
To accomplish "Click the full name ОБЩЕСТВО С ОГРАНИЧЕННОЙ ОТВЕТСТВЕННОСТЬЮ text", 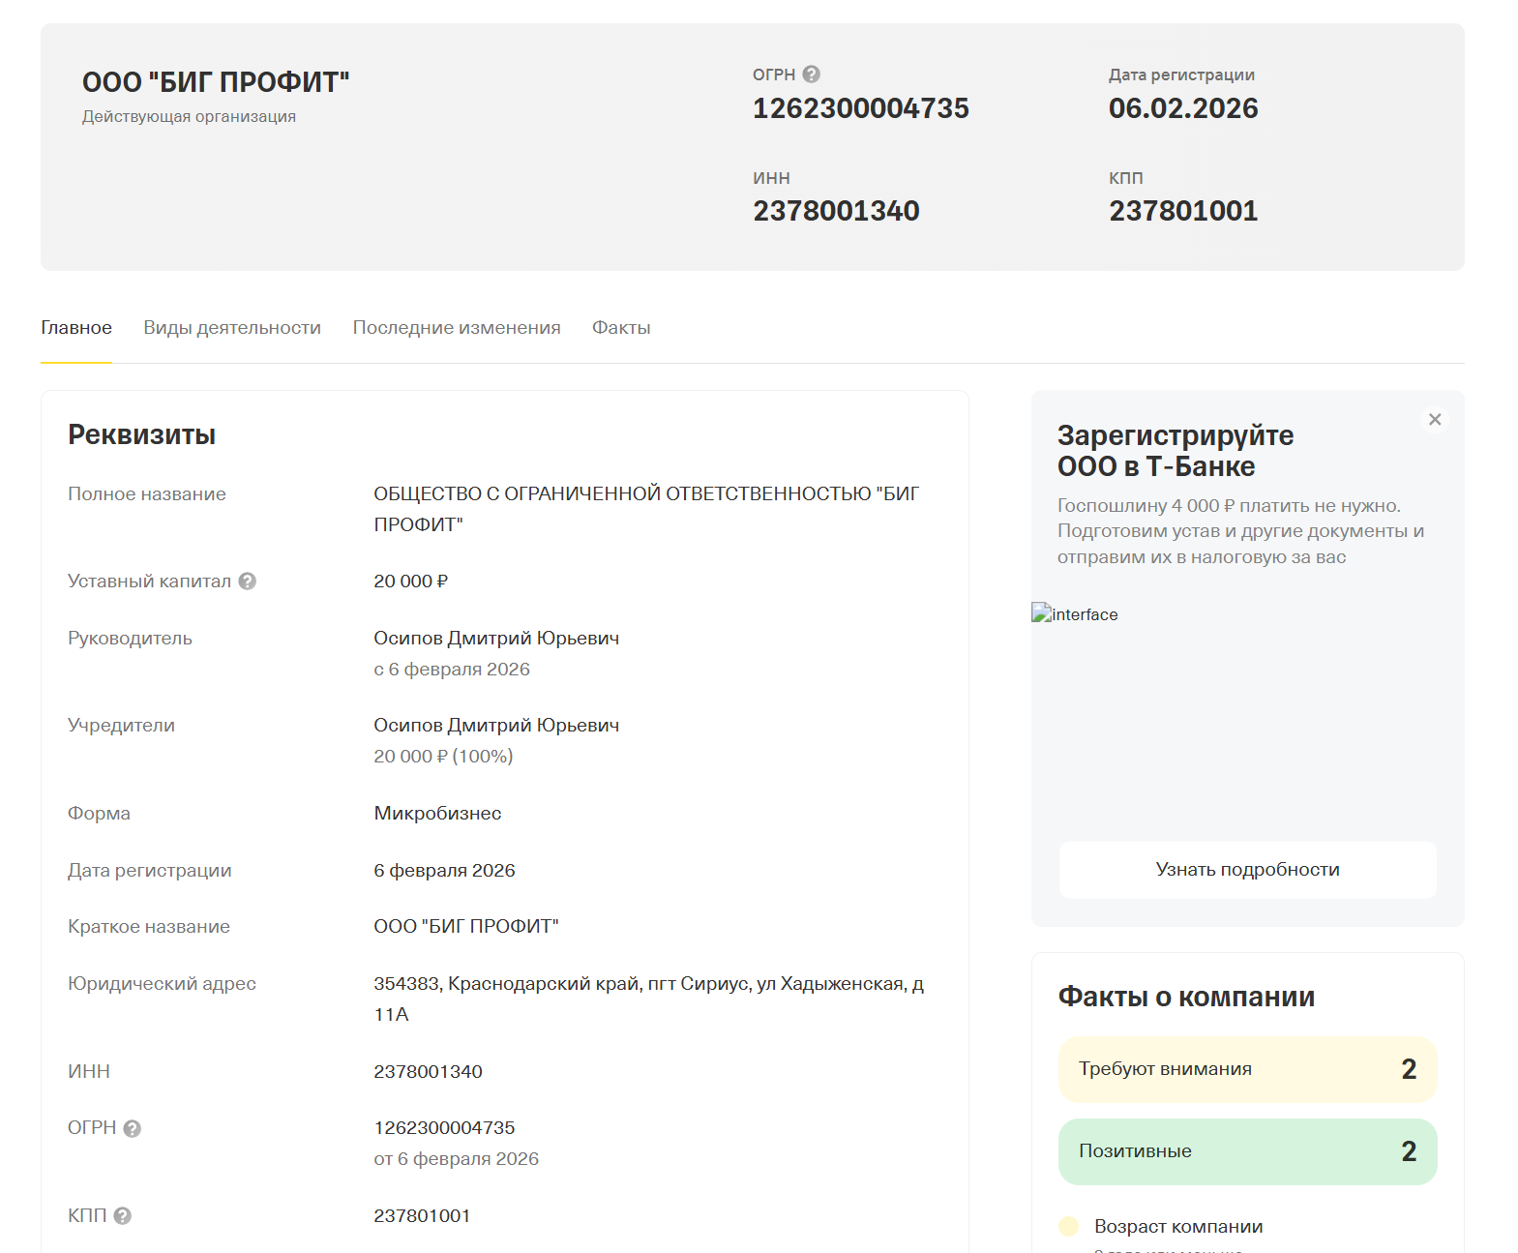I will pos(646,509).
